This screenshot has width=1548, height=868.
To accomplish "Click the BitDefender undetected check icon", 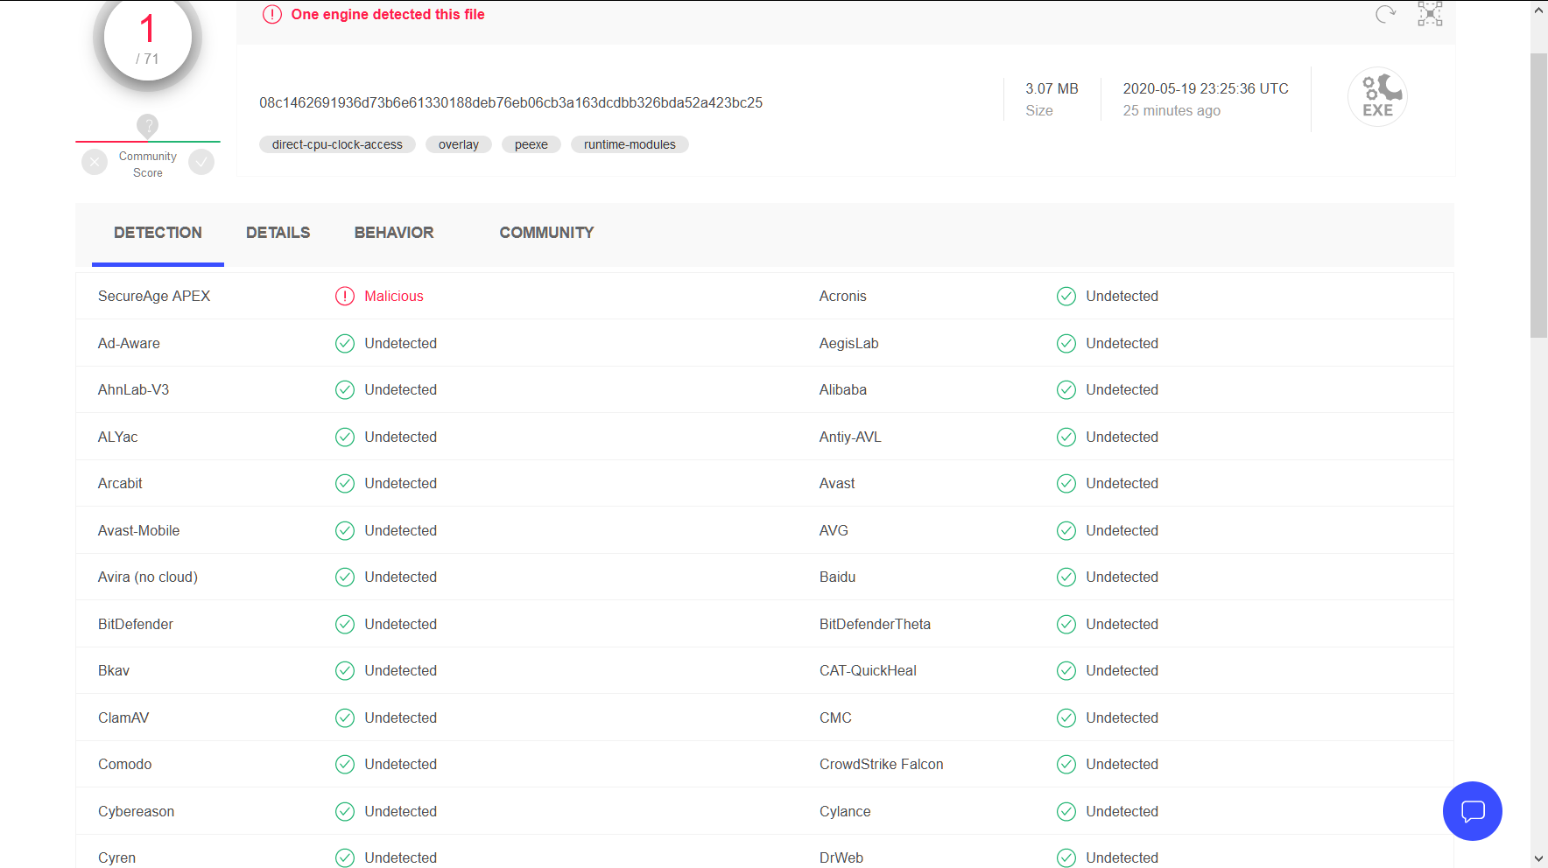I will coord(345,624).
